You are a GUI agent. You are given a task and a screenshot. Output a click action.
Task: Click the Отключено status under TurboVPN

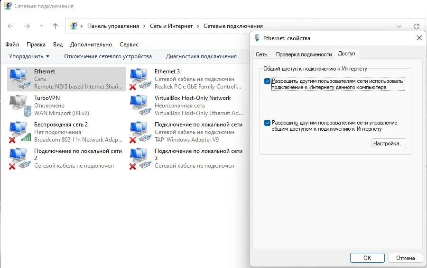click(x=49, y=106)
